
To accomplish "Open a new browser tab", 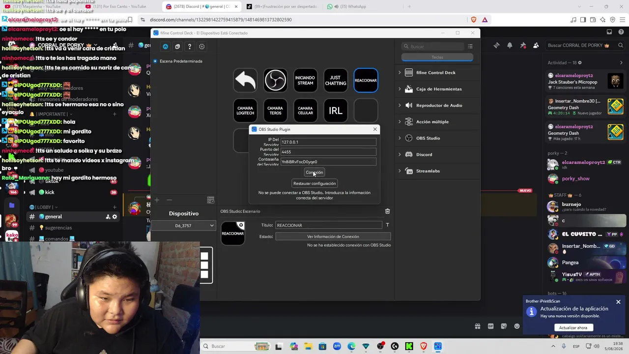I will pos(409,6).
